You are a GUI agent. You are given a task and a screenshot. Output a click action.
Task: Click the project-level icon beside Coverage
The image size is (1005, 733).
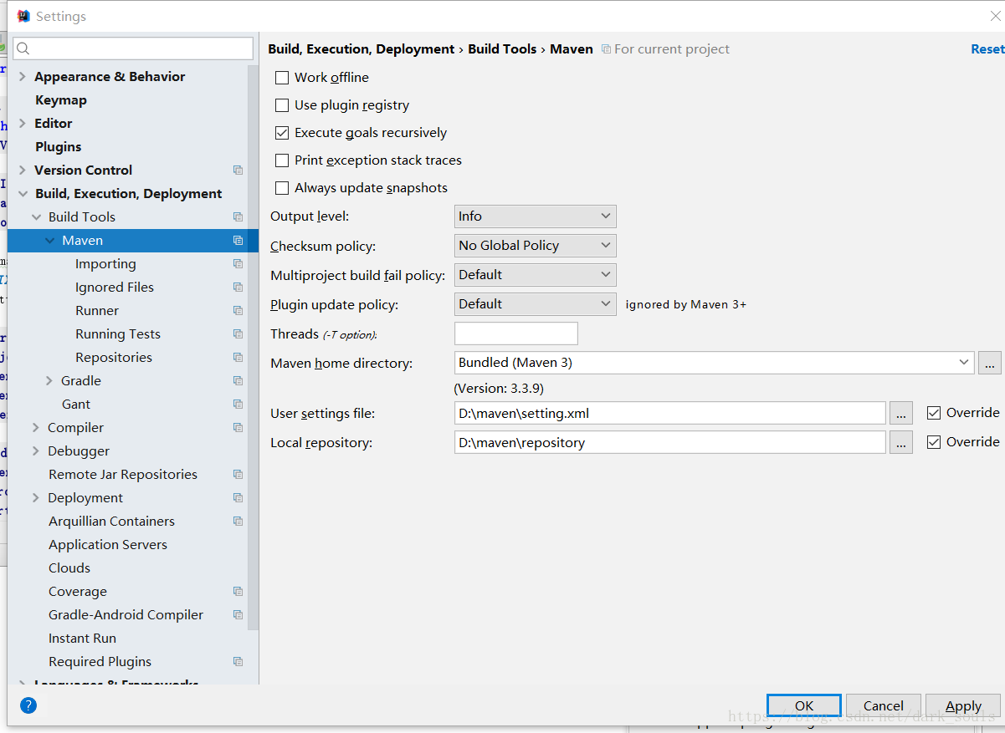(x=238, y=591)
